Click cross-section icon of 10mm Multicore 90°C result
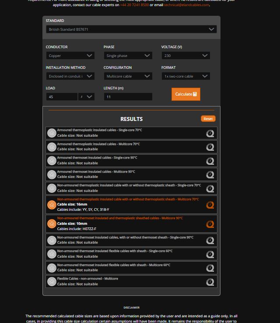The height and width of the screenshot is (323, 280). tap(52, 224)
